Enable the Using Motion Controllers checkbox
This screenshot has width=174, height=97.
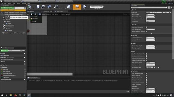tap(147, 19)
